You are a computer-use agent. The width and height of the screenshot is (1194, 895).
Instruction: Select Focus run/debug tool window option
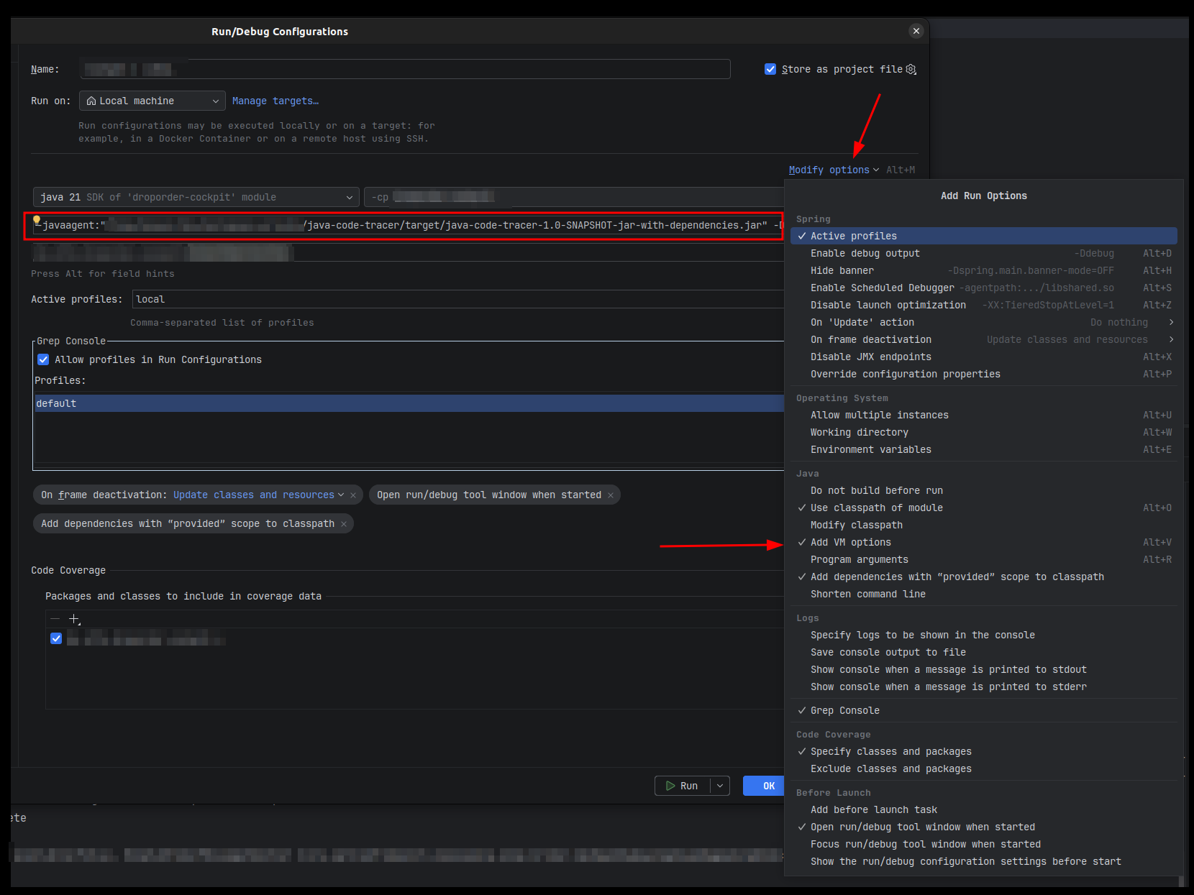pos(983,844)
